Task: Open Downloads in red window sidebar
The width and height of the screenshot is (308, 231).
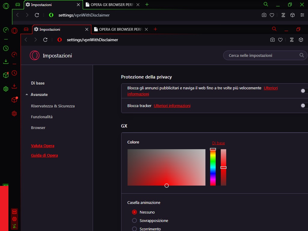Action: [14, 86]
